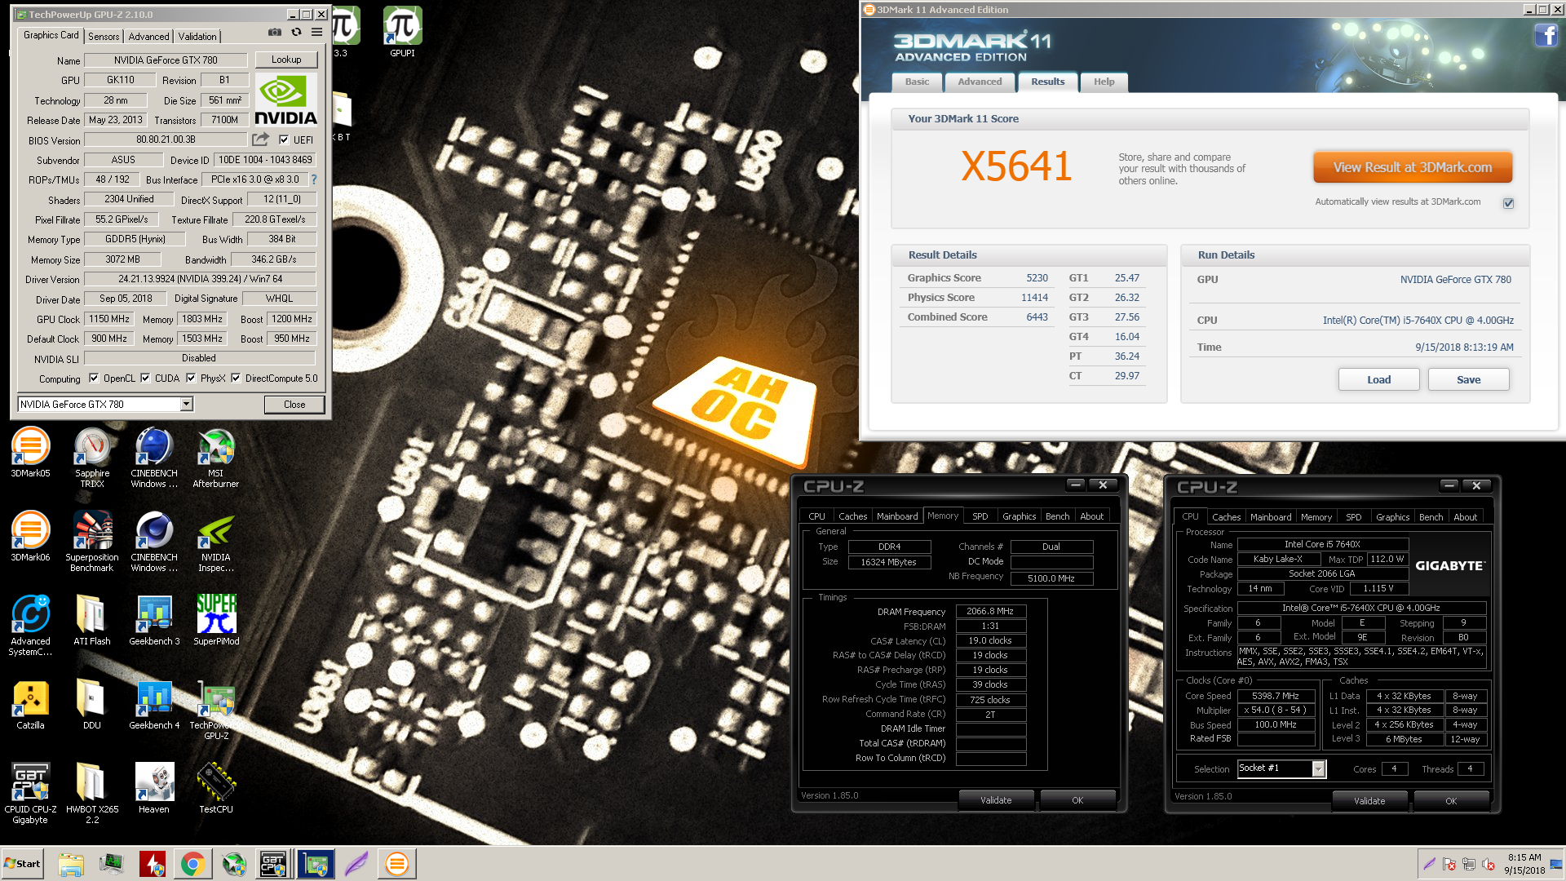
Task: Open the 3DMark06 desktop icon
Action: click(x=30, y=537)
